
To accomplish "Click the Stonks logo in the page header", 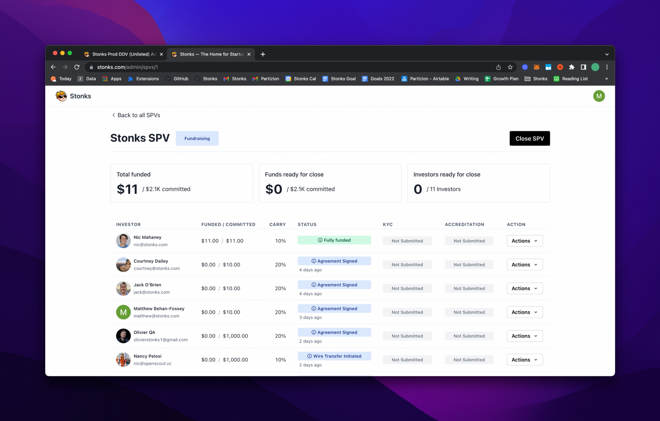I will click(73, 96).
